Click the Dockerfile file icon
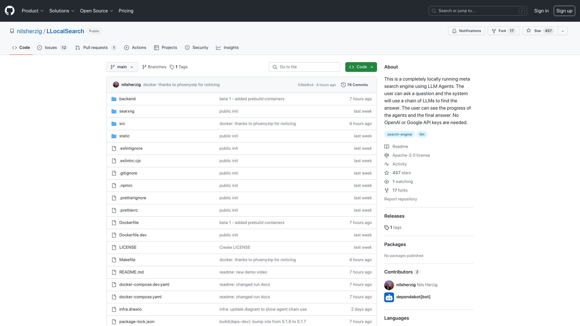This screenshot has height=326, width=580. [114, 223]
